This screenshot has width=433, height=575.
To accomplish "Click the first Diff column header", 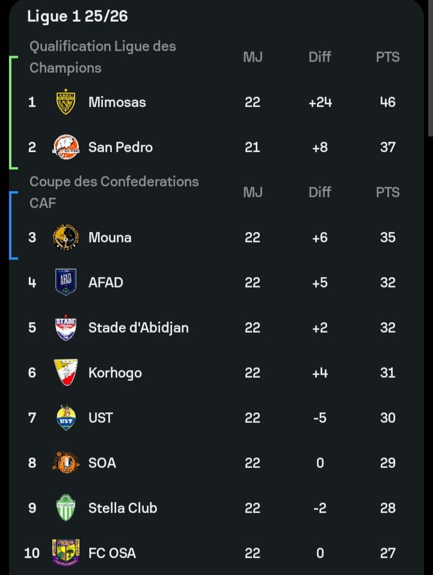I will [319, 57].
